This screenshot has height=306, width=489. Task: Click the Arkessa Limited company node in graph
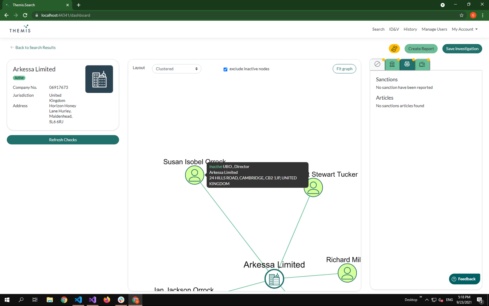[x=274, y=279]
